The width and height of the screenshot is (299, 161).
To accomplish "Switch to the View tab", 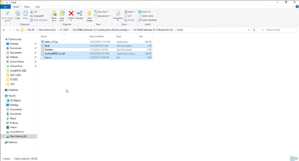I will (x=37, y=7).
